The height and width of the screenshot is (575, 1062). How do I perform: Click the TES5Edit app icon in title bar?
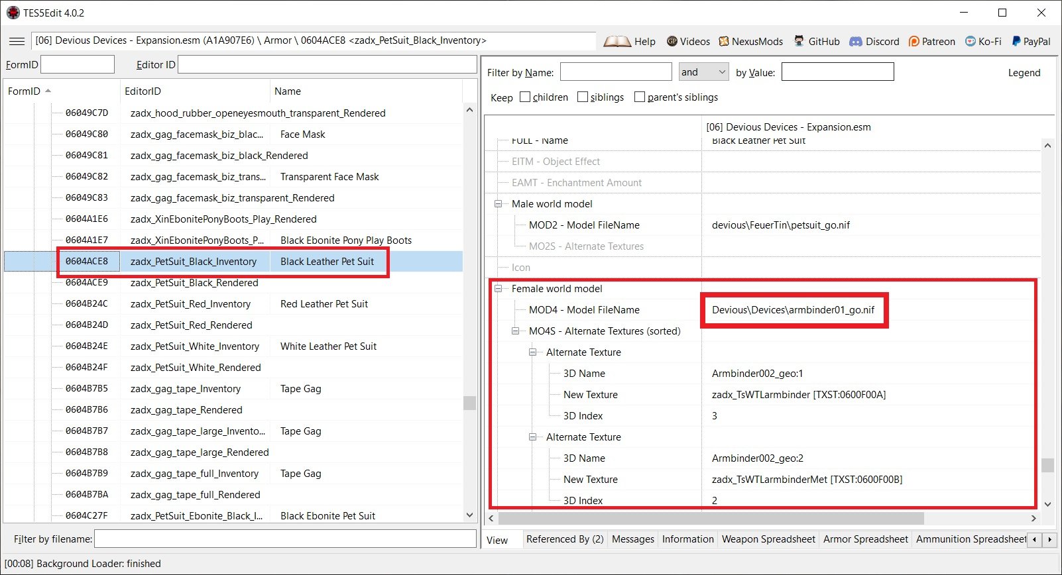[x=13, y=13]
